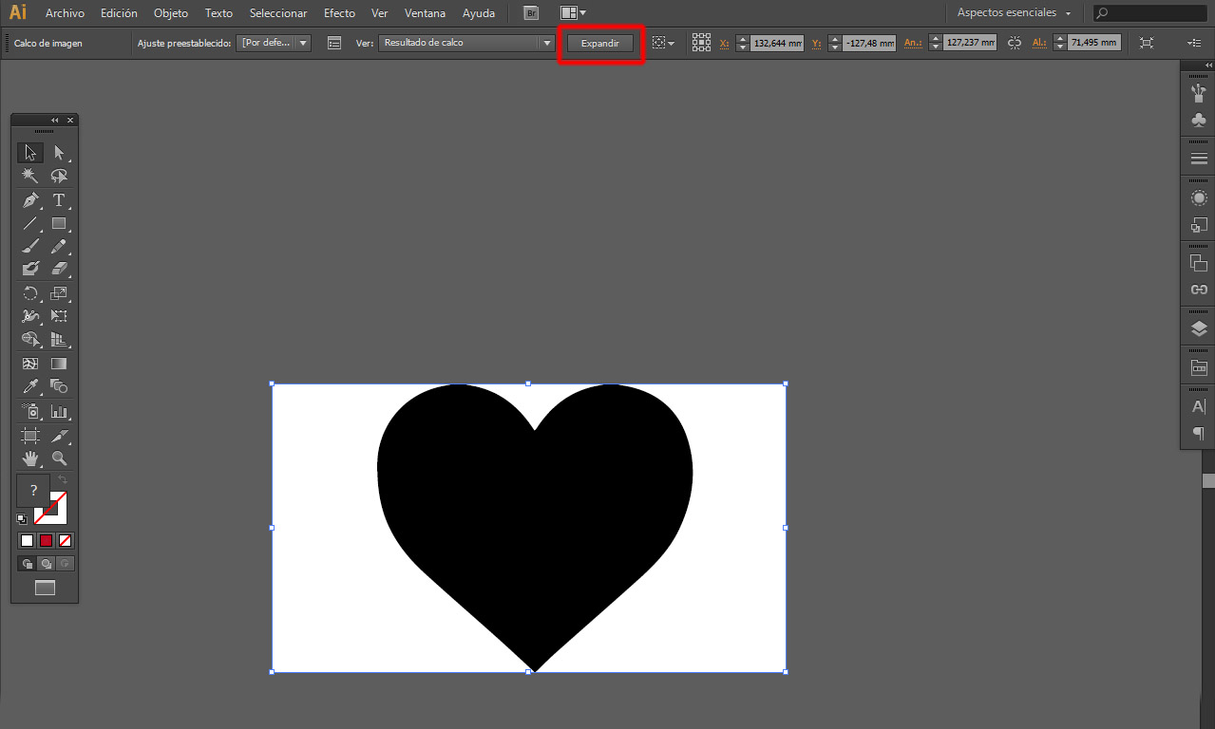Toggle tracing result preview eye icon
This screenshot has width=1215, height=729.
tap(662, 43)
